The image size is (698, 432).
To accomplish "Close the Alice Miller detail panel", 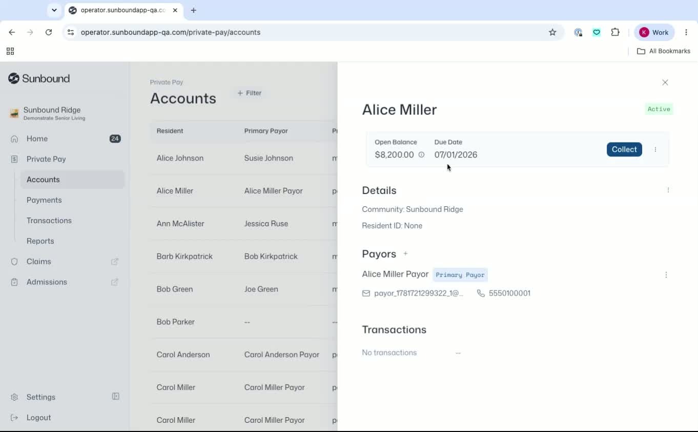I will (665, 83).
